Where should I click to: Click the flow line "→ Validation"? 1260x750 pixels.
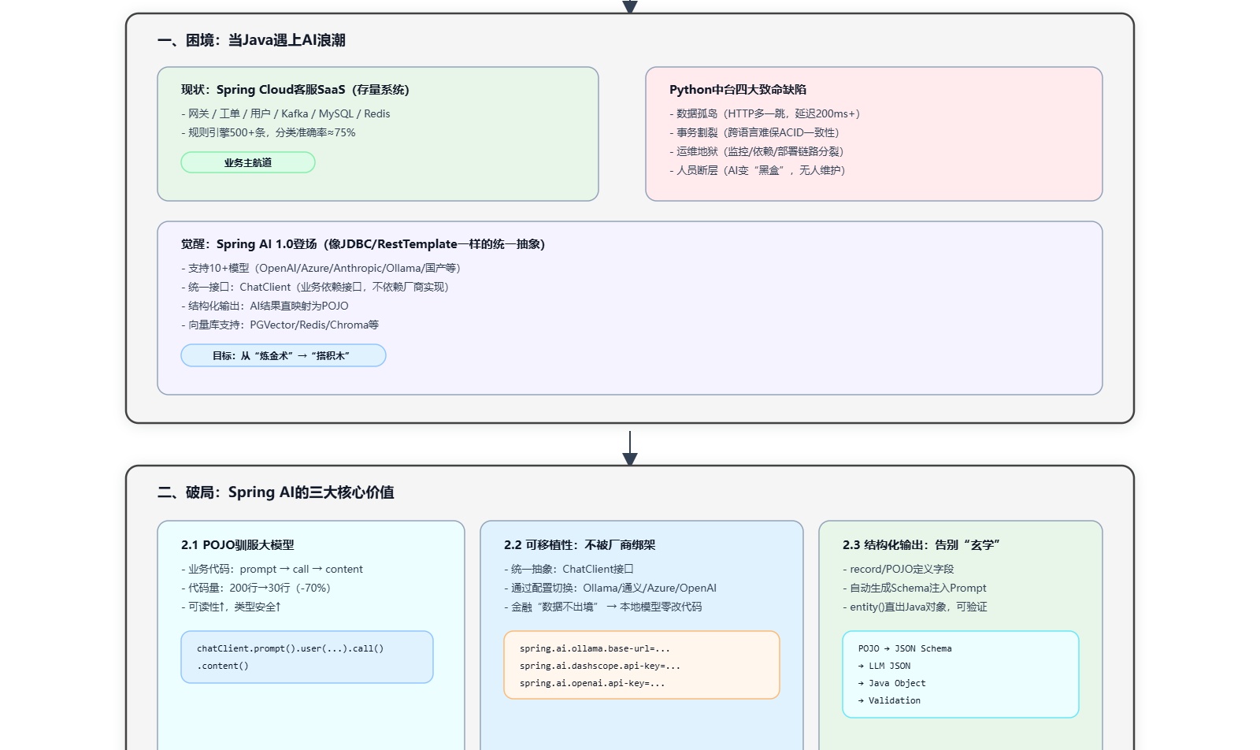(890, 700)
